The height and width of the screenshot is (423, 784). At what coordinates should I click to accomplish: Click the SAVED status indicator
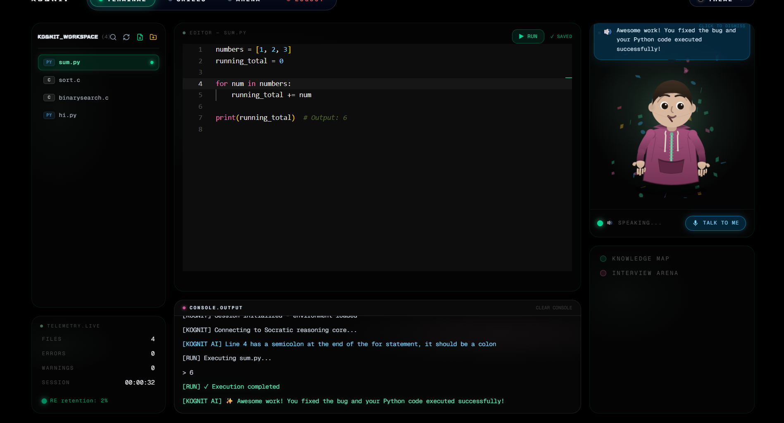click(561, 37)
